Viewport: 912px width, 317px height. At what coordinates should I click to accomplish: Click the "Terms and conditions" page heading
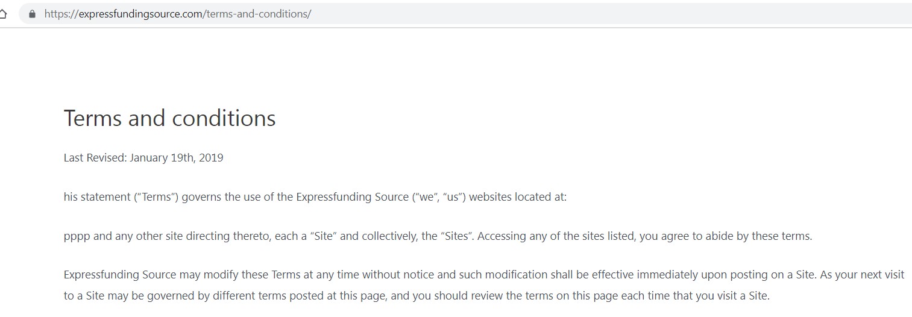click(169, 118)
